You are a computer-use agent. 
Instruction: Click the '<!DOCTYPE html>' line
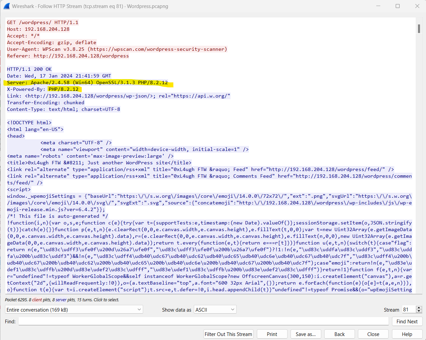coord(29,123)
